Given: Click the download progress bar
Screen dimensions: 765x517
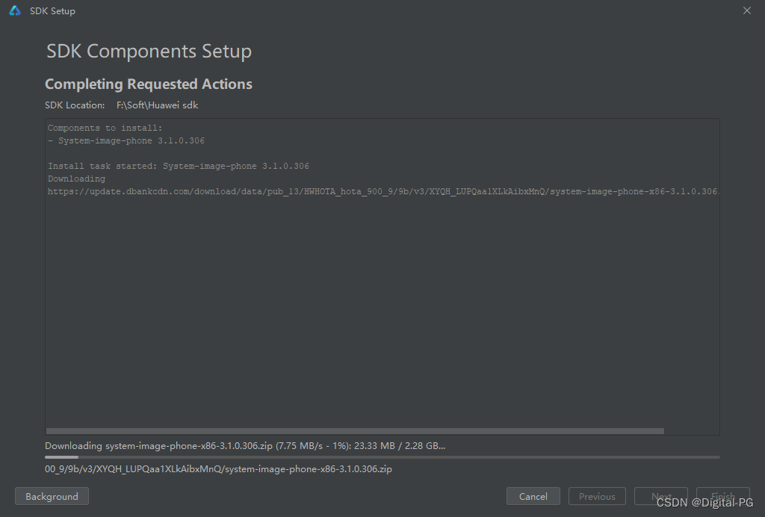Looking at the screenshot, I should pos(382,457).
